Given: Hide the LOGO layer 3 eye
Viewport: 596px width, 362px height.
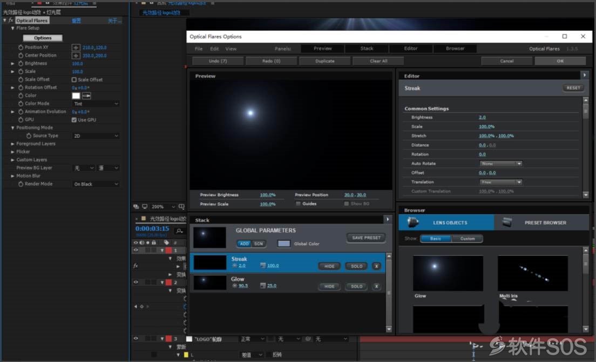Looking at the screenshot, I should pyautogui.click(x=136, y=338).
